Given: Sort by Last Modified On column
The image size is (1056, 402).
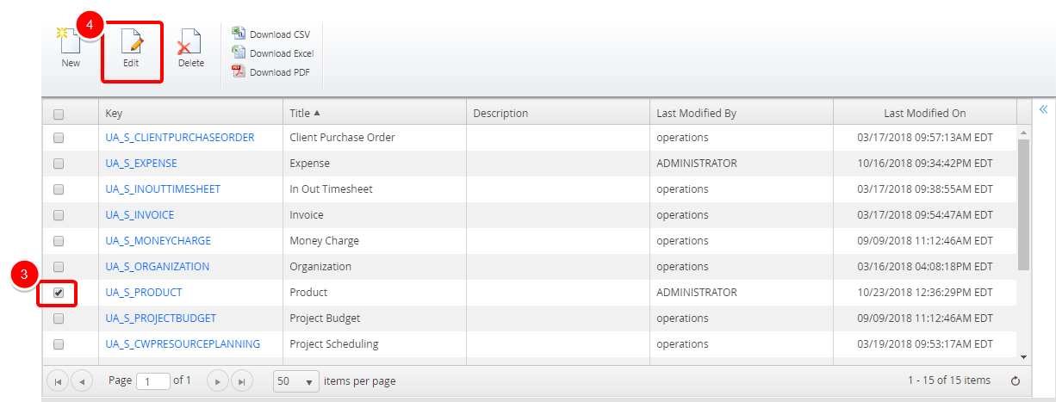Looking at the screenshot, I should [924, 114].
